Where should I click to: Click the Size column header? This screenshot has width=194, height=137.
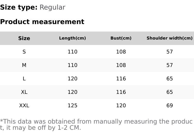24,38
